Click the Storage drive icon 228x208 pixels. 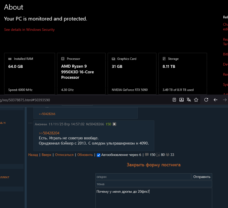164,59
